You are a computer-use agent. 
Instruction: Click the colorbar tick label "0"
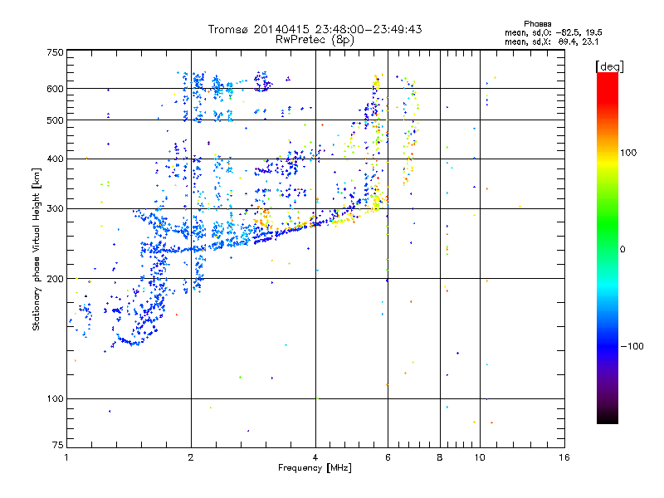click(x=622, y=249)
